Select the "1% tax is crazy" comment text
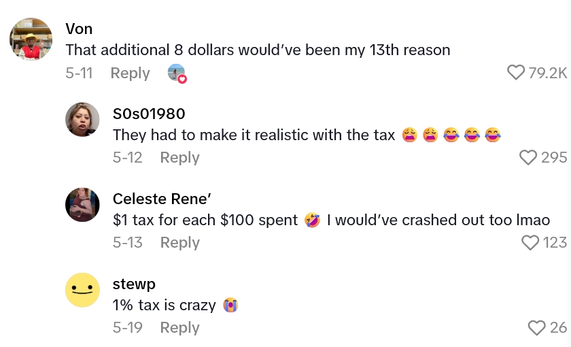 [164, 305]
